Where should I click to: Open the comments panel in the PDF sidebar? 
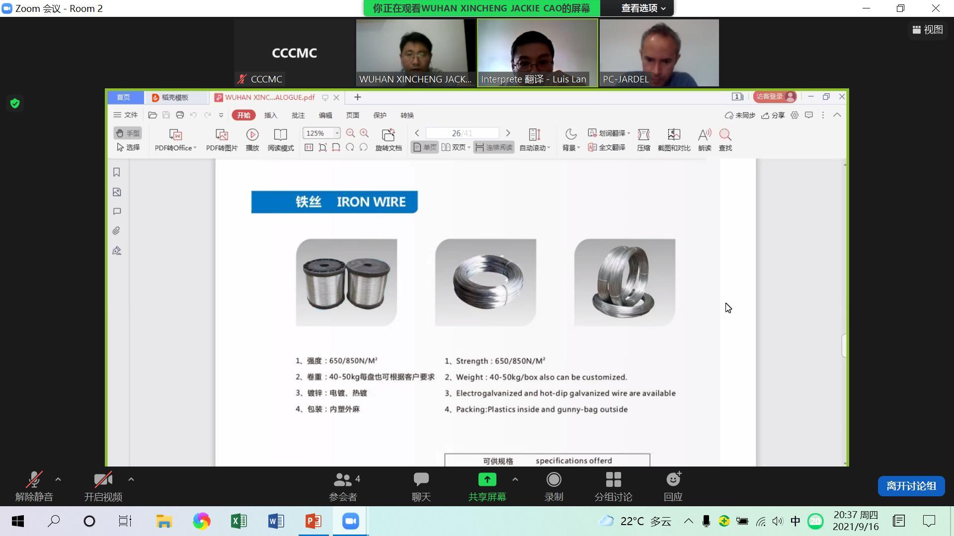[x=117, y=211]
